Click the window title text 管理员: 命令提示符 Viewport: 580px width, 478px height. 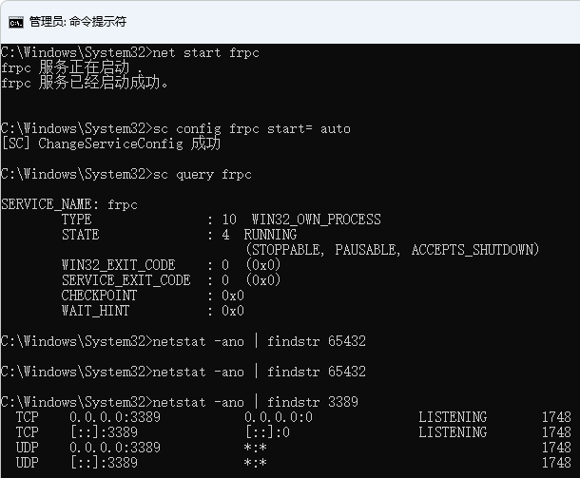click(78, 22)
